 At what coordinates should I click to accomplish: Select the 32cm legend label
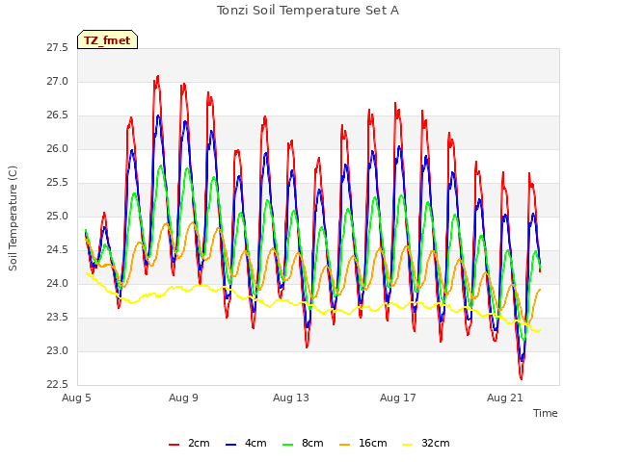(x=435, y=443)
